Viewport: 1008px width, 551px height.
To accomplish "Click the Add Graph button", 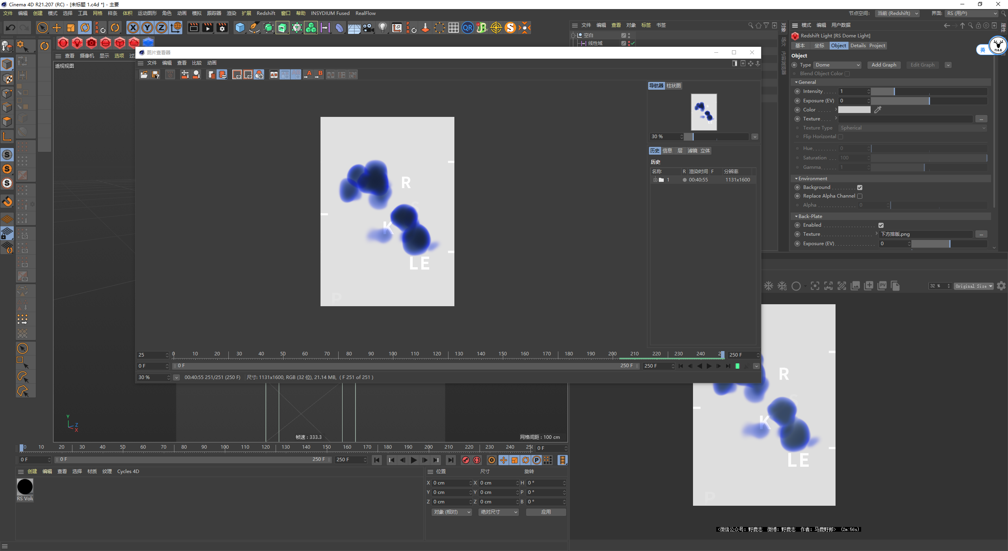I will click(x=884, y=65).
